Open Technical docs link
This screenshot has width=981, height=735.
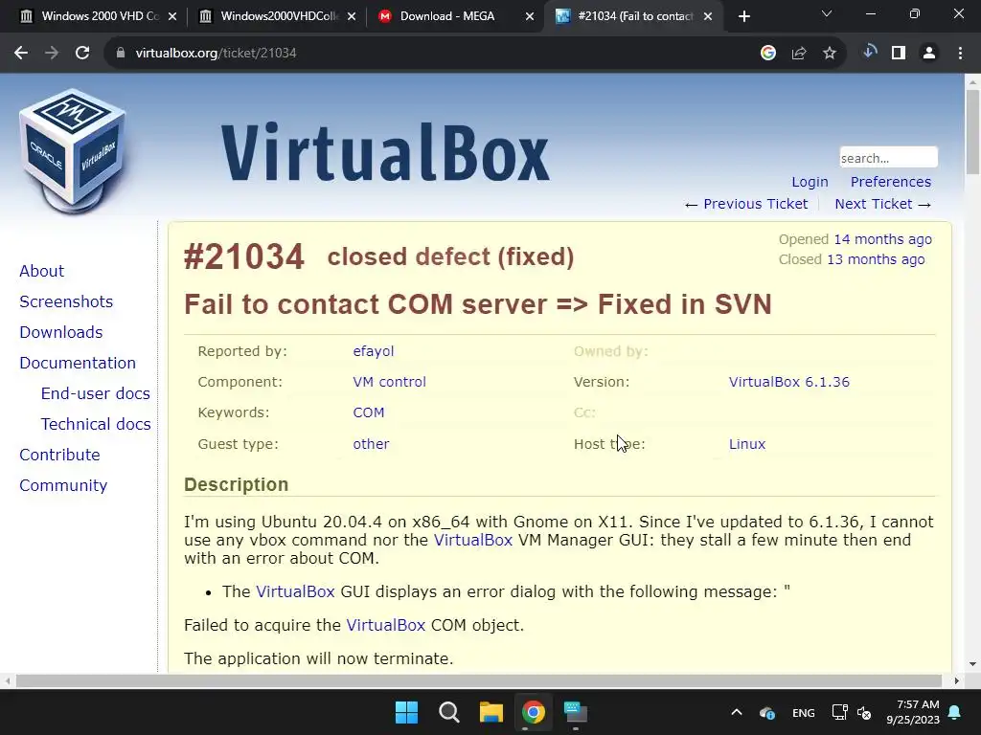96,424
